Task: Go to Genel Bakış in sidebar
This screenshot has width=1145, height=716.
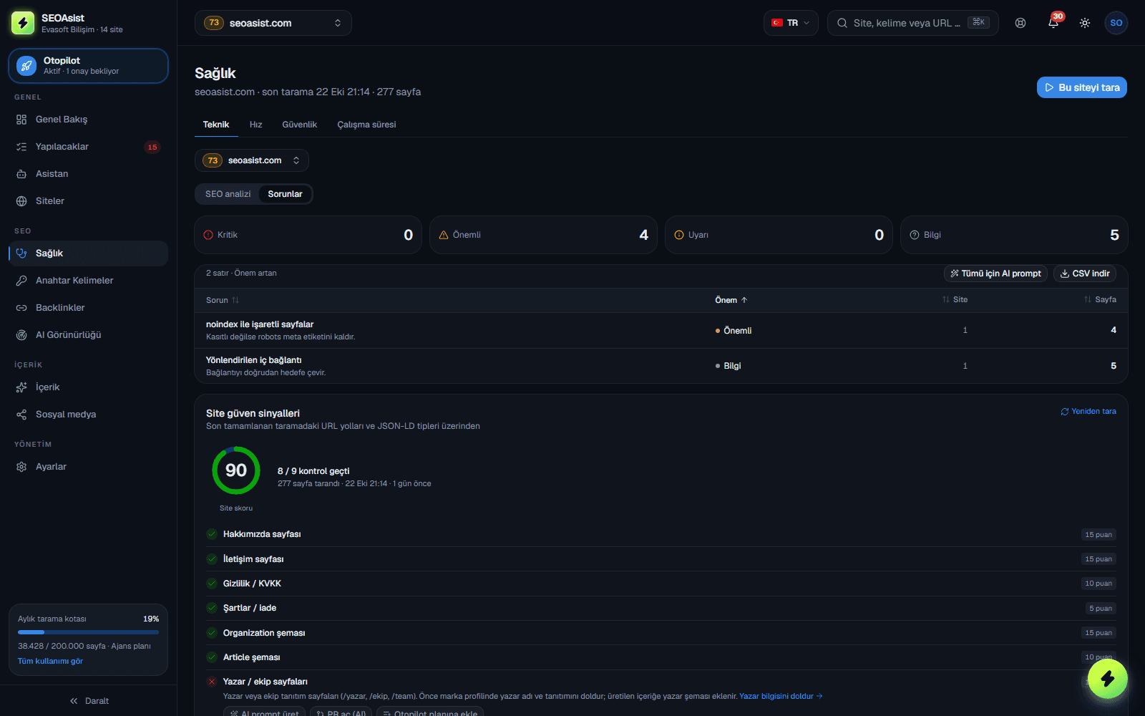Action: point(88,120)
